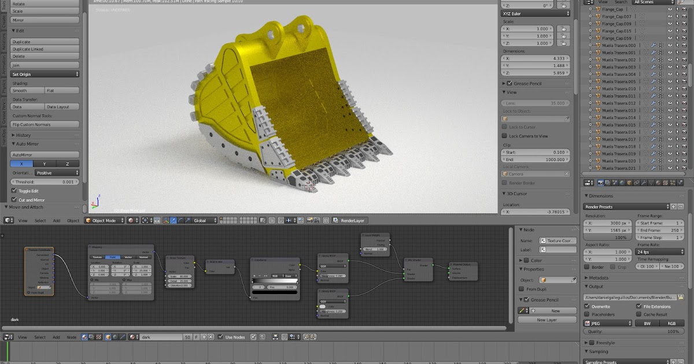
Task: Click the eyedropper in Lock to Object field
Action: (x=566, y=118)
